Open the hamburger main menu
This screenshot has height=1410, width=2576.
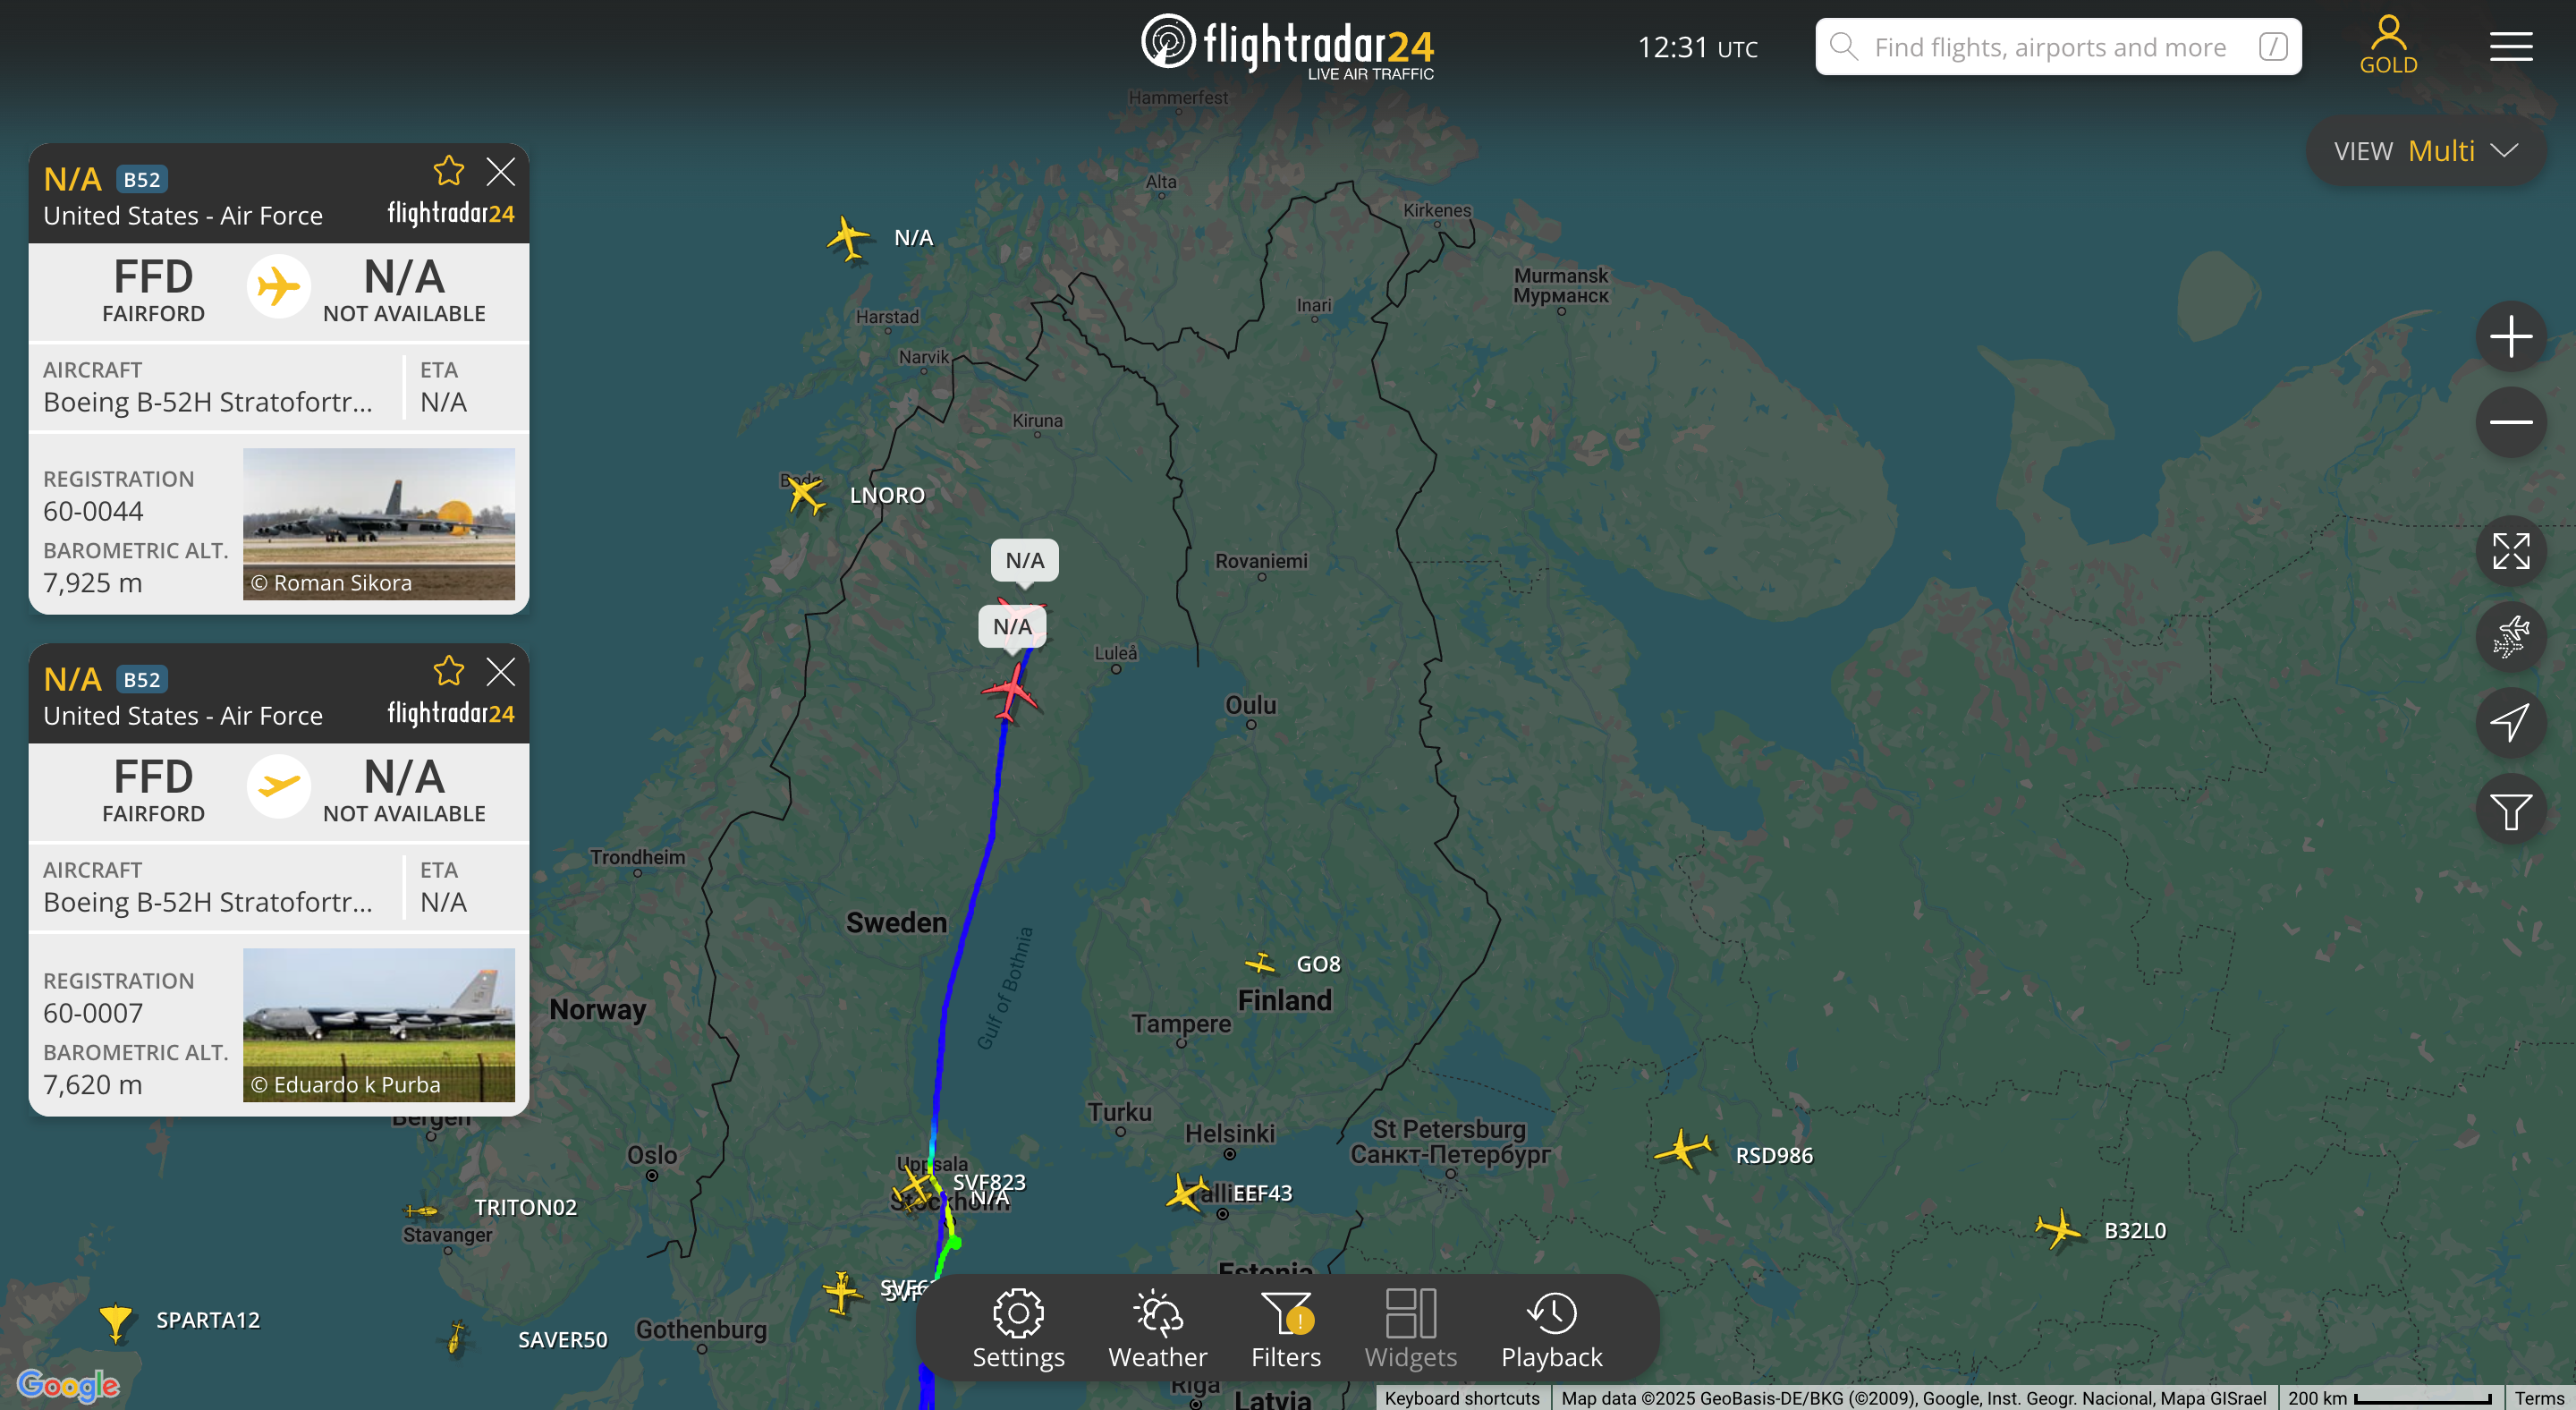point(2510,46)
